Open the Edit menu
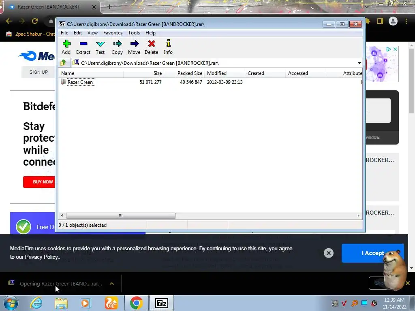Screen dimensions: 415x311 [x=77, y=33]
